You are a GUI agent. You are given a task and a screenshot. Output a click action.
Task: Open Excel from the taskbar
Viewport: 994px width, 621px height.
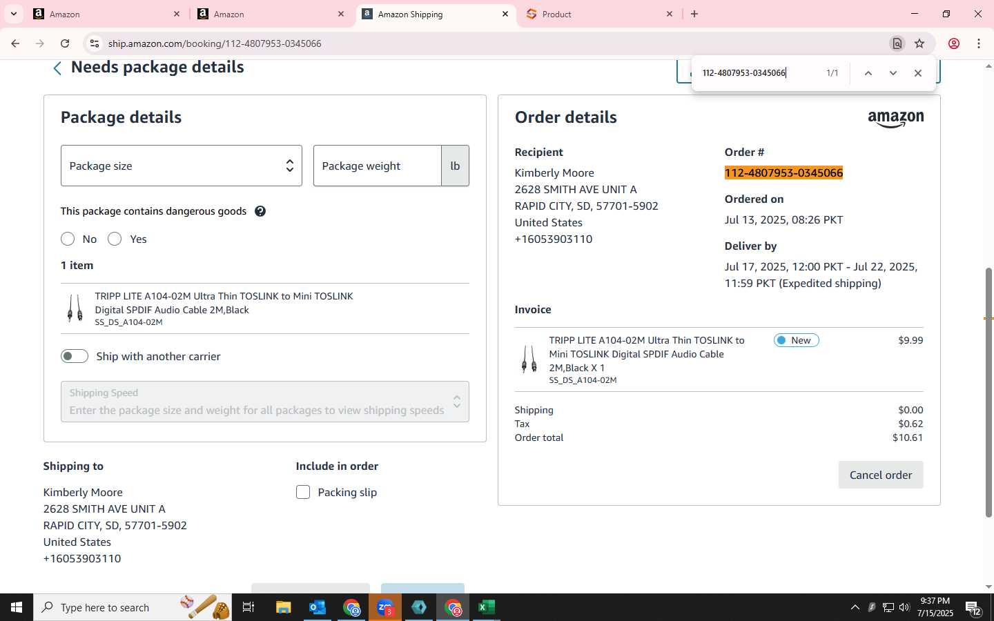coord(487,607)
